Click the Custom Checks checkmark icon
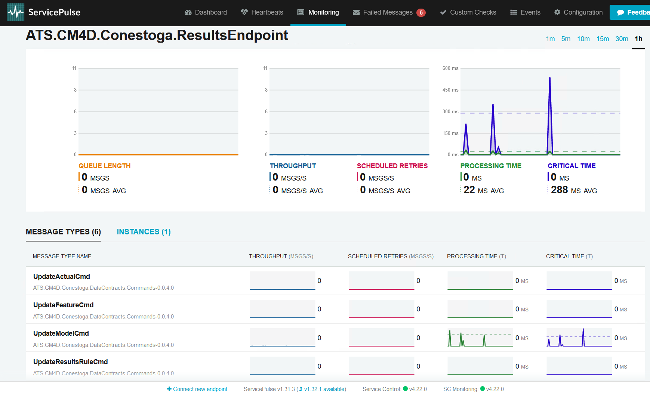Screen dimensions: 650x394 coord(443,12)
